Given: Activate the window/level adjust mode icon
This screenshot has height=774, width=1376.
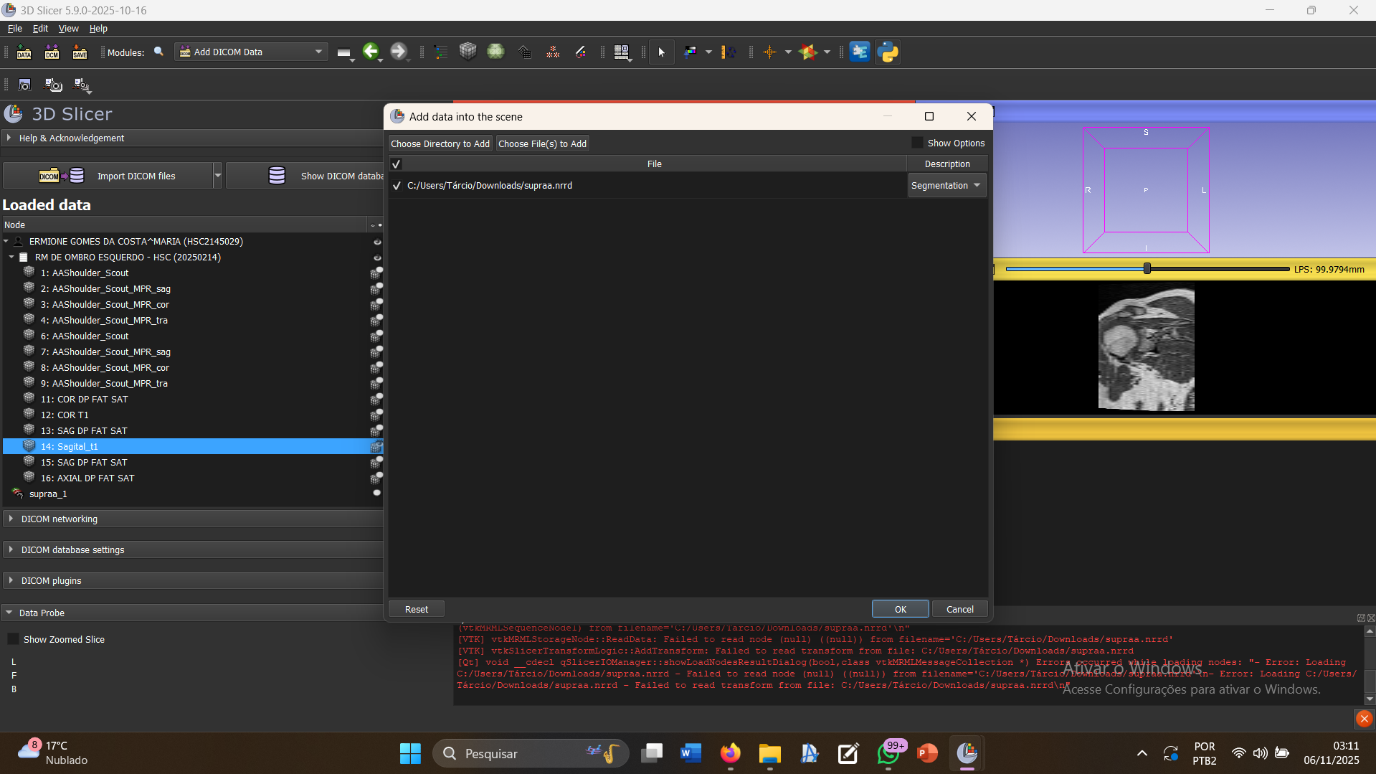Looking at the screenshot, I should (691, 52).
